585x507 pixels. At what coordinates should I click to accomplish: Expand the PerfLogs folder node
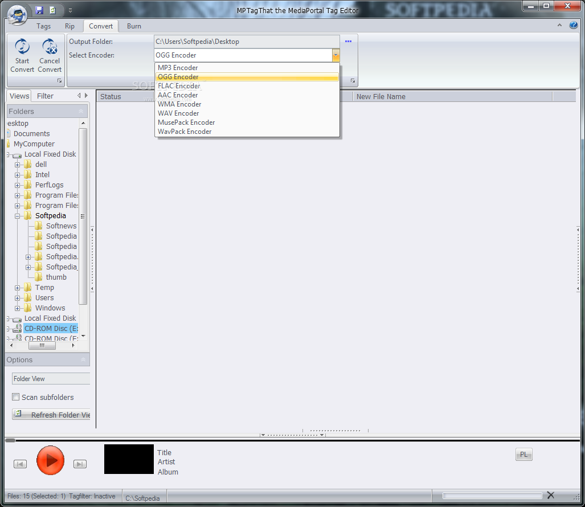click(17, 185)
